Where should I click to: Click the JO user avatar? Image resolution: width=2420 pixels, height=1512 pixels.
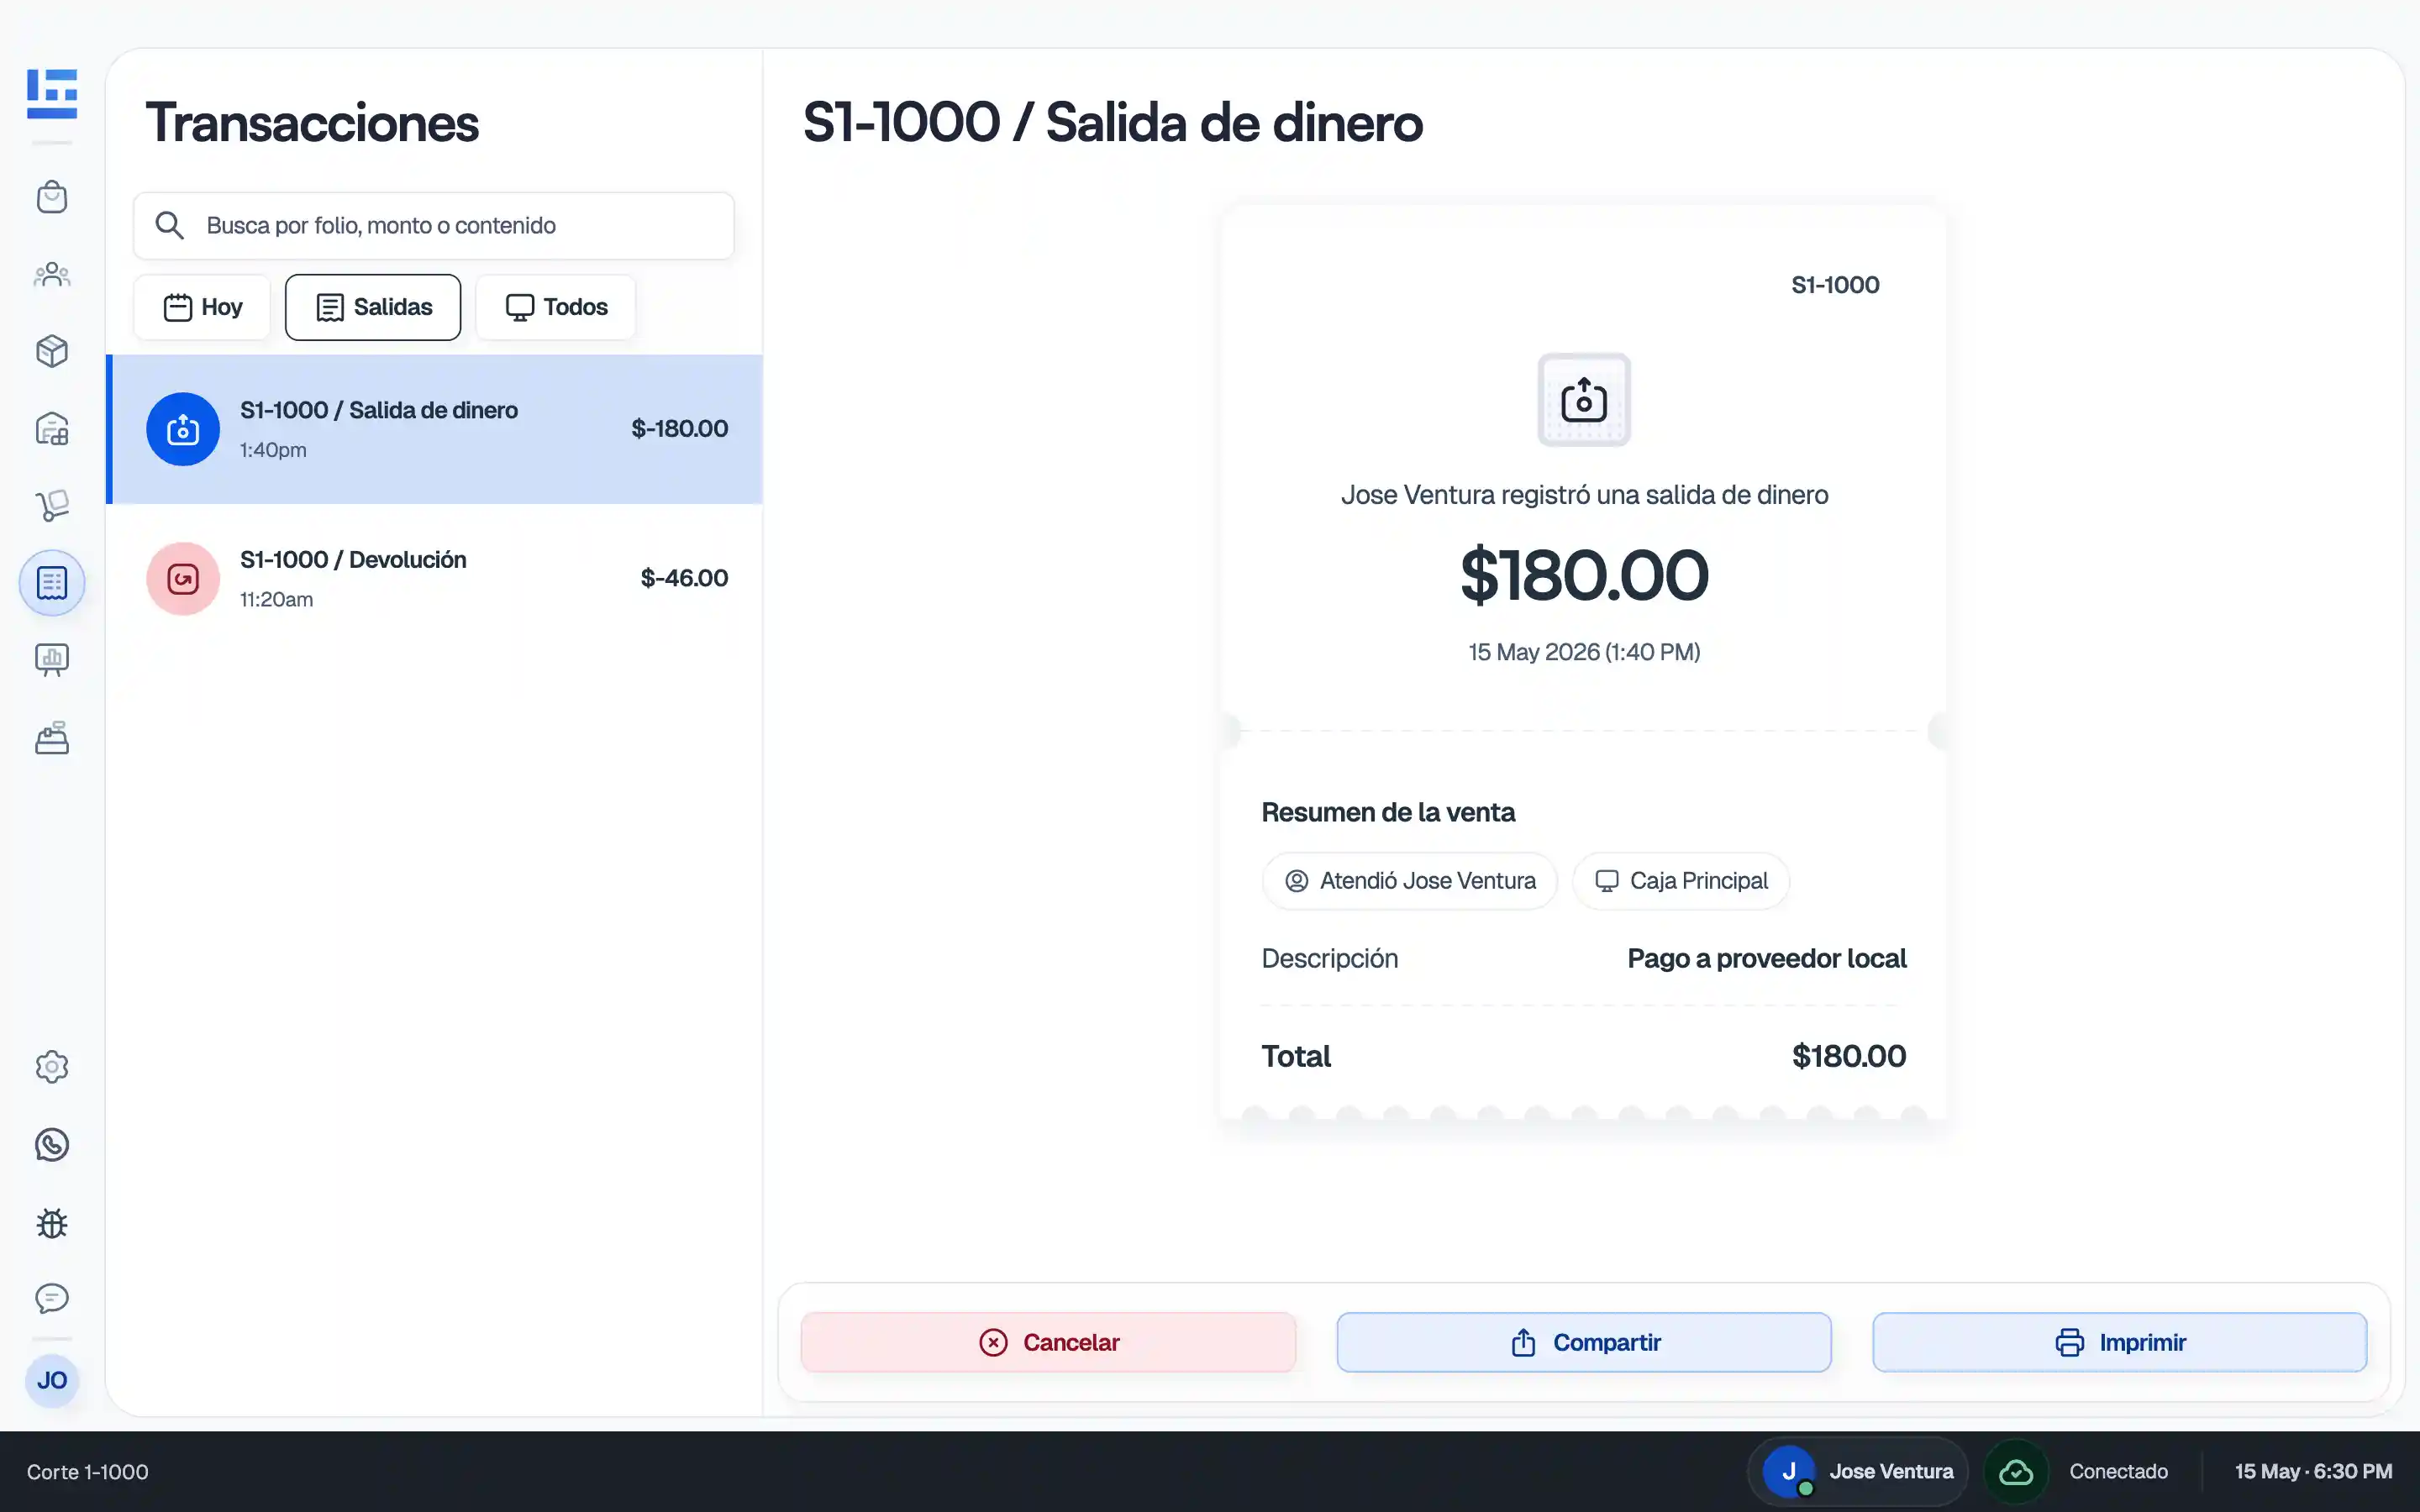pos(52,1381)
